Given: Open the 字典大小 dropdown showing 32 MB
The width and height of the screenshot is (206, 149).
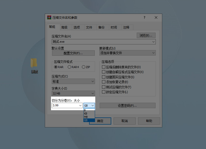Looking at the screenshot, I should pyautogui.click(x=73, y=94).
